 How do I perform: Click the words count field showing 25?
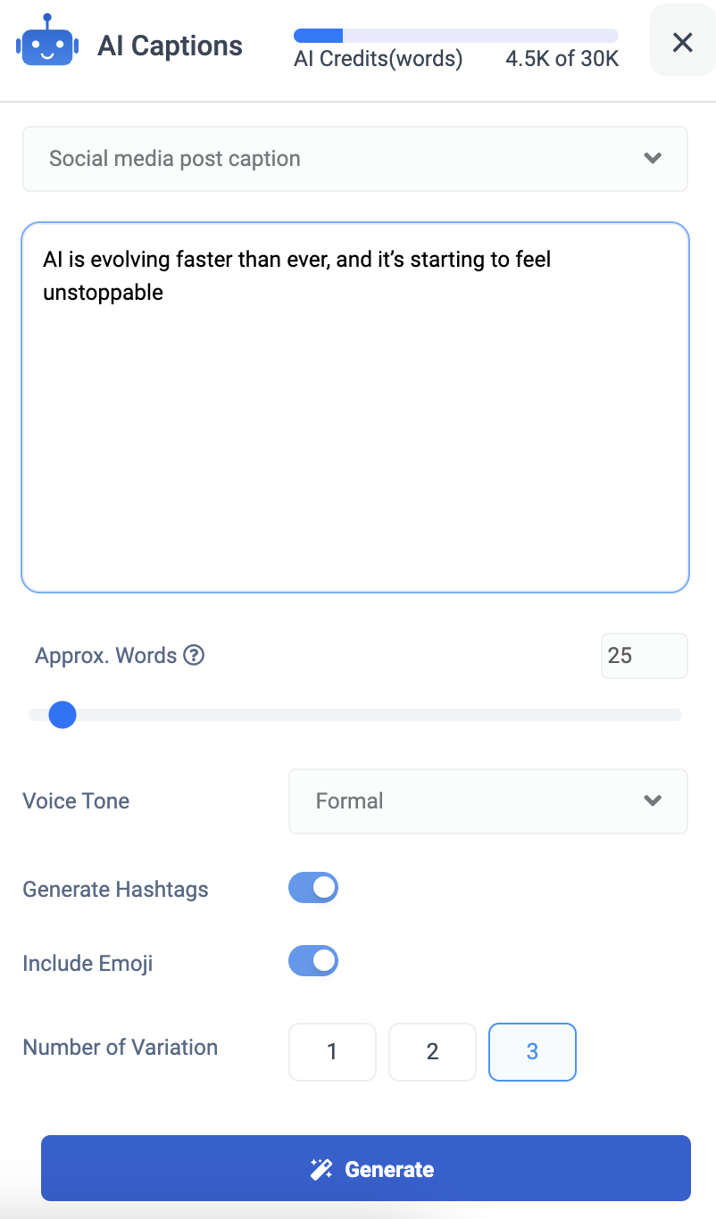[645, 656]
